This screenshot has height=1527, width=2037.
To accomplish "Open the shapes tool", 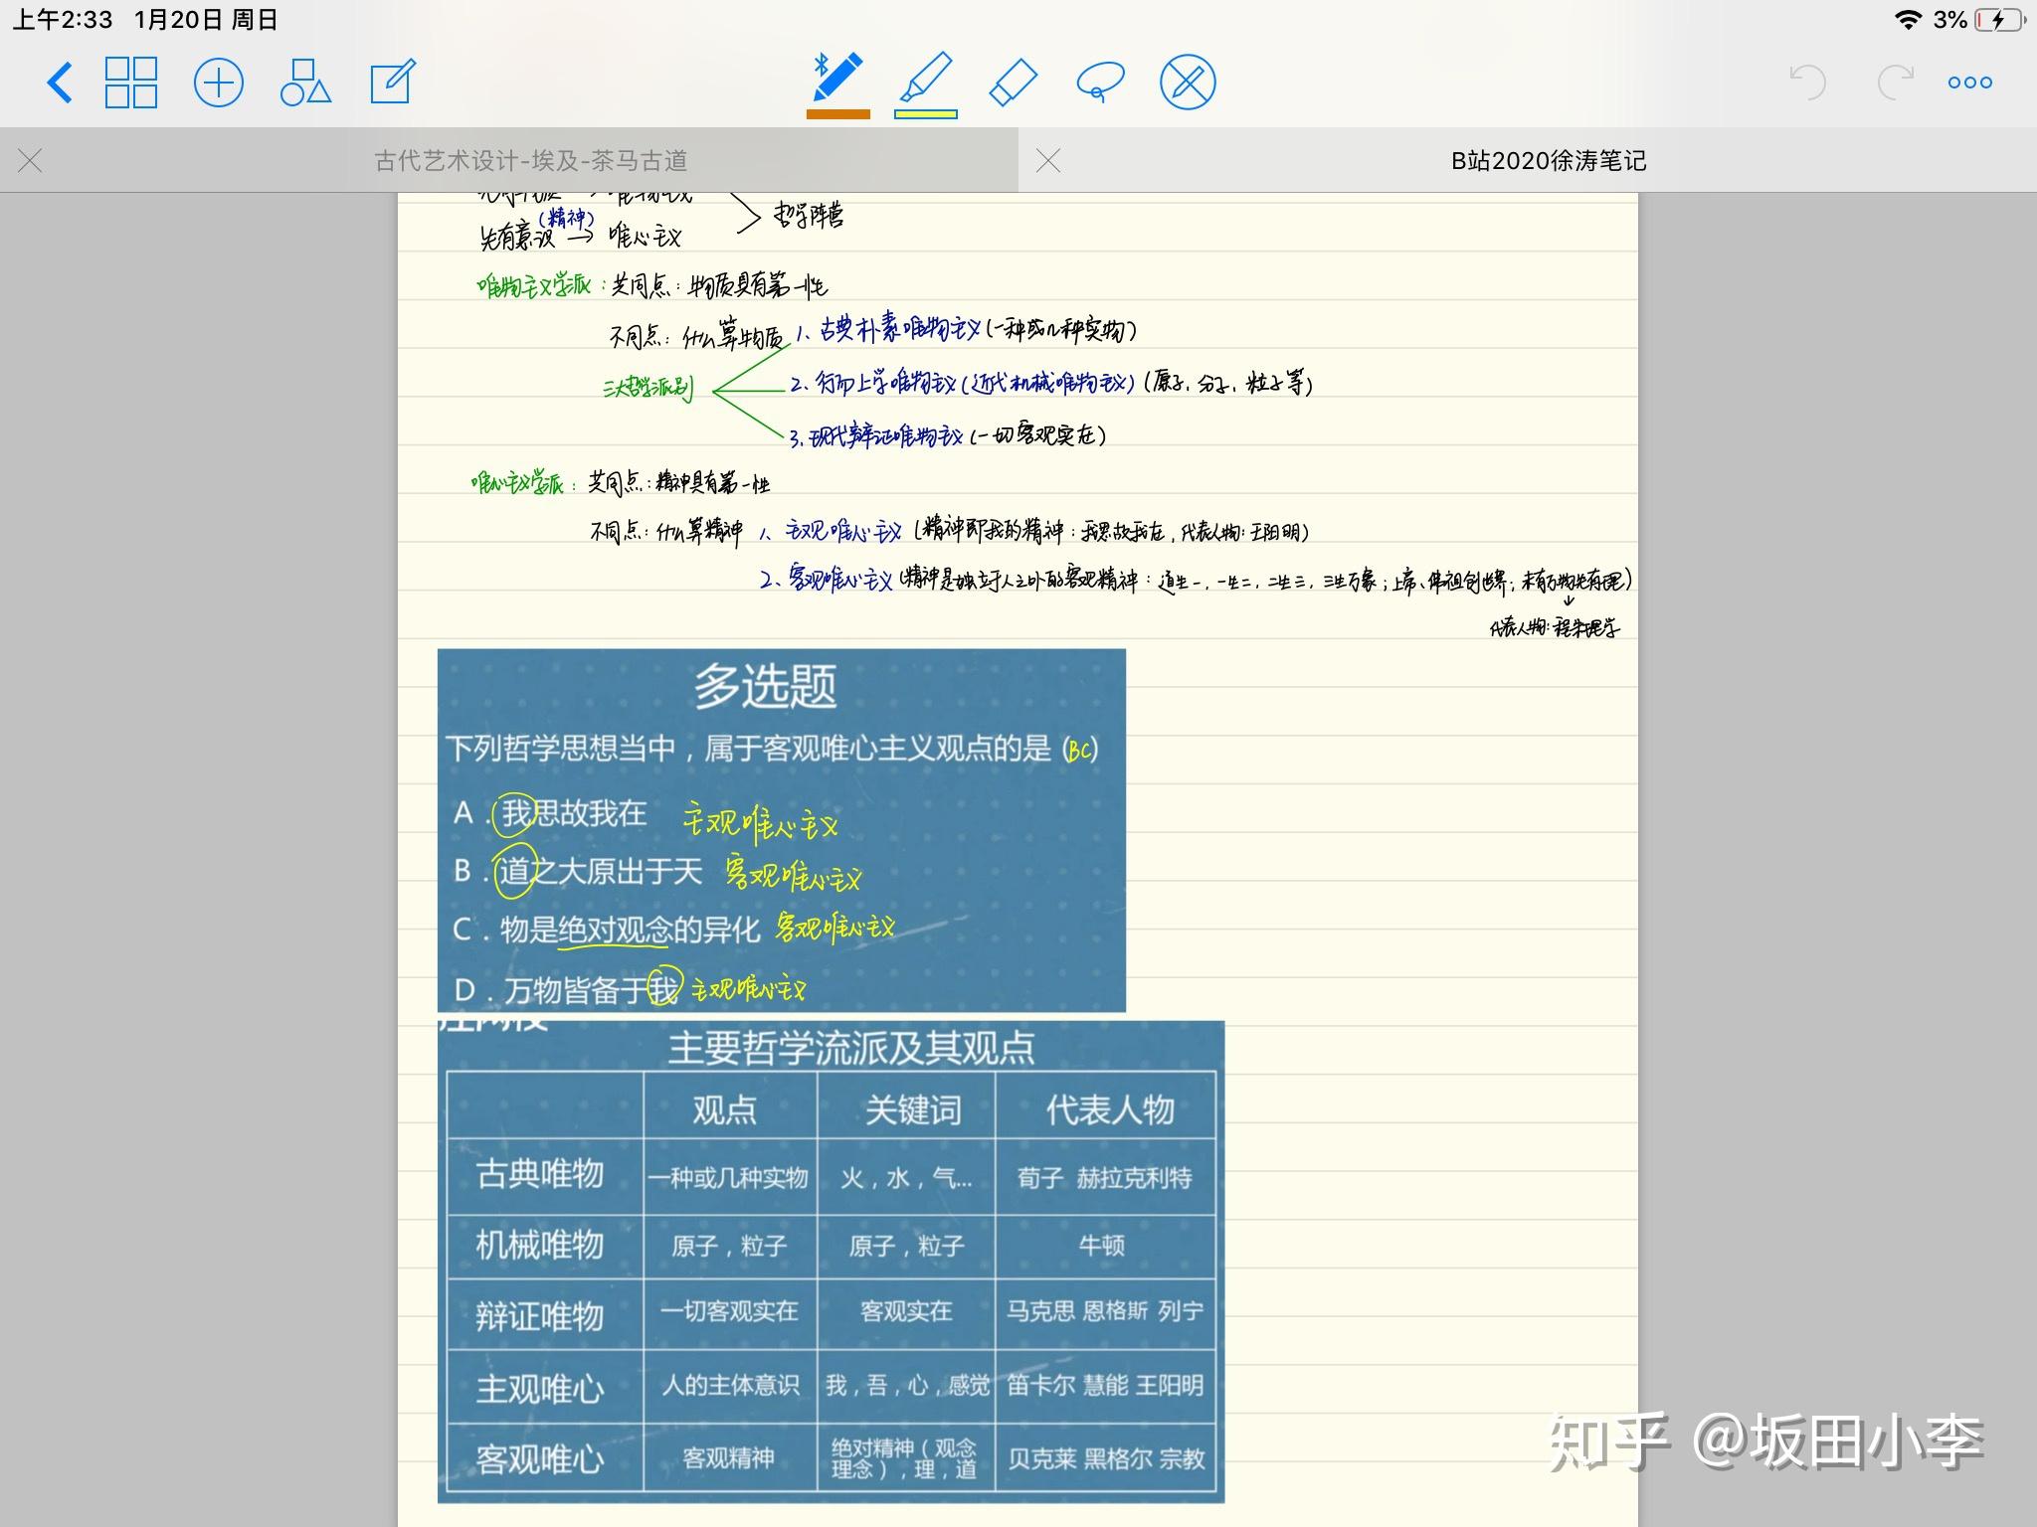I will [305, 83].
